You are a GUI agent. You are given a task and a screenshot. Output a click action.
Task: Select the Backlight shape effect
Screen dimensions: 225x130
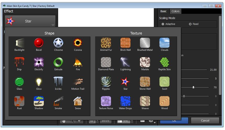19,45
